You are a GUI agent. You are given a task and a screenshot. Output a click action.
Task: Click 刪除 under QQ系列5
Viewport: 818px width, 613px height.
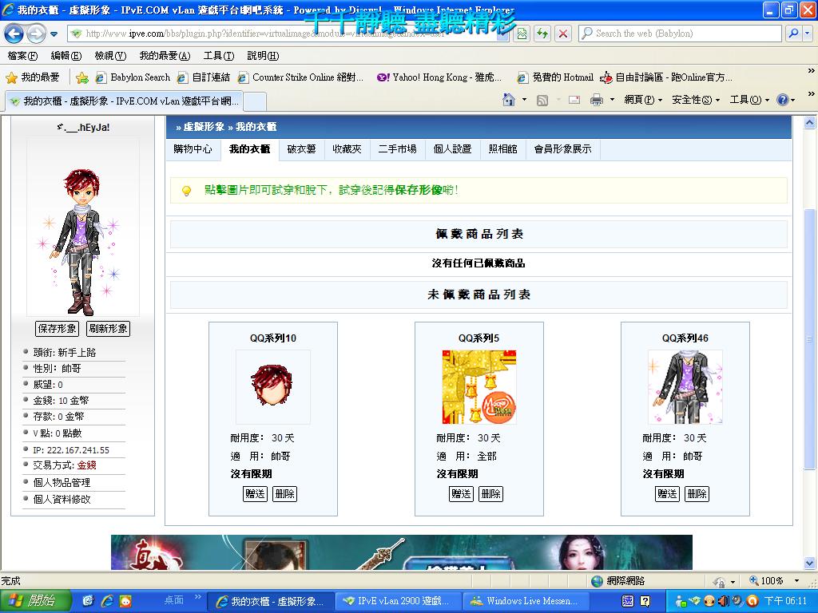491,493
